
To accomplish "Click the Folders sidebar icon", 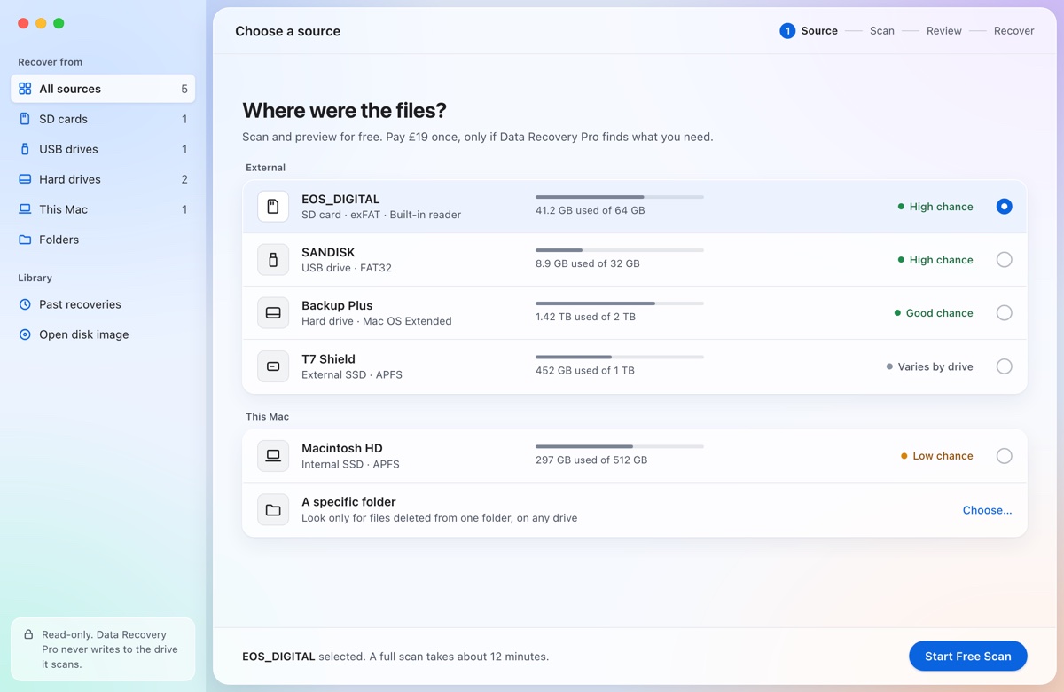I will click(x=25, y=240).
